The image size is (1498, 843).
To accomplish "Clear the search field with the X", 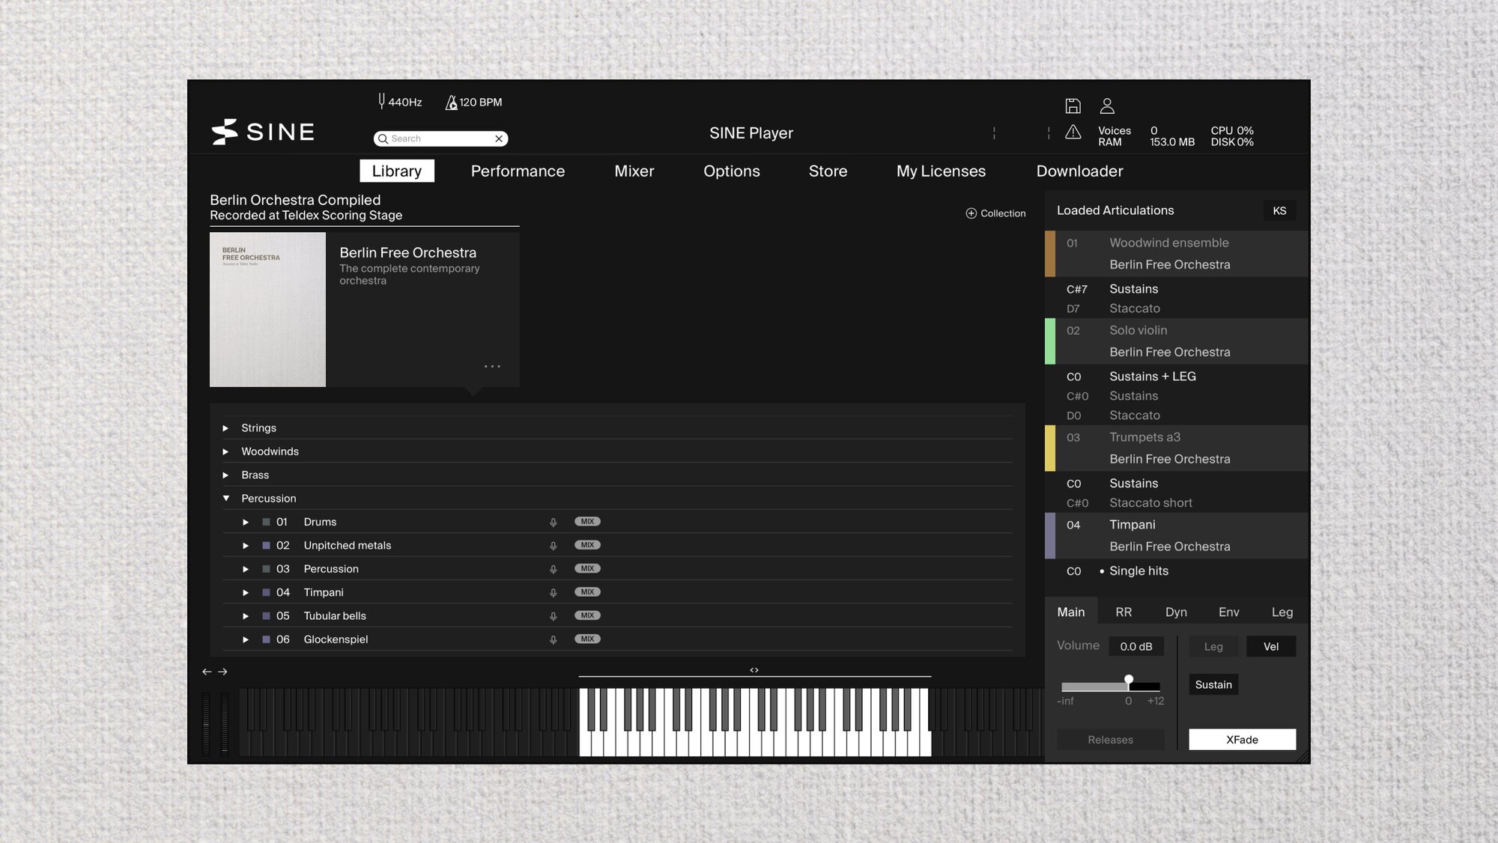I will (x=499, y=139).
